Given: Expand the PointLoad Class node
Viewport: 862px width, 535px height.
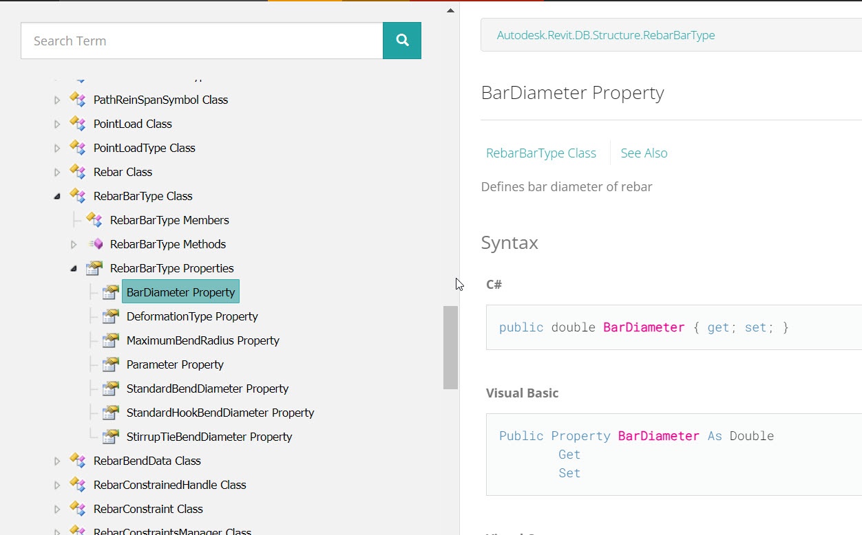Looking at the screenshot, I should (x=57, y=124).
